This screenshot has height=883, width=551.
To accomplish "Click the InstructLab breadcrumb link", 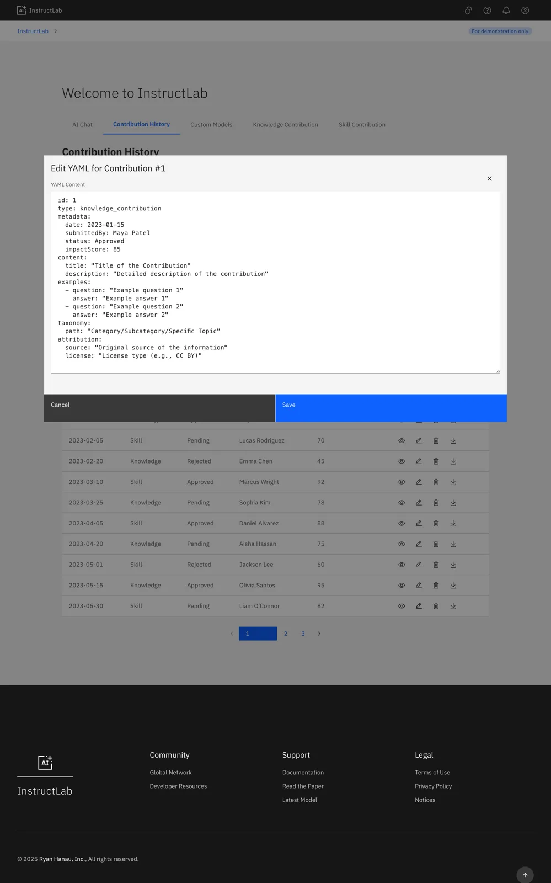I will pyautogui.click(x=33, y=31).
